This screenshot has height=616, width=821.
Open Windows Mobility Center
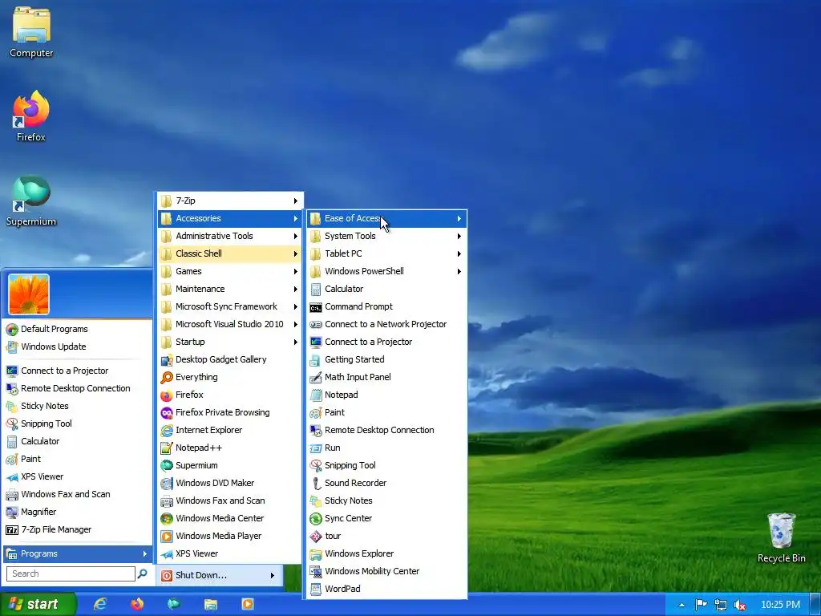point(386,571)
